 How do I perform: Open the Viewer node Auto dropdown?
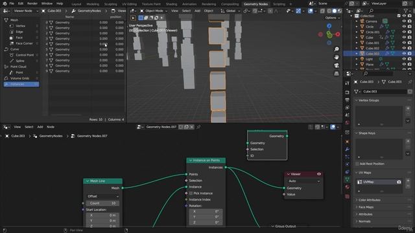304,181
